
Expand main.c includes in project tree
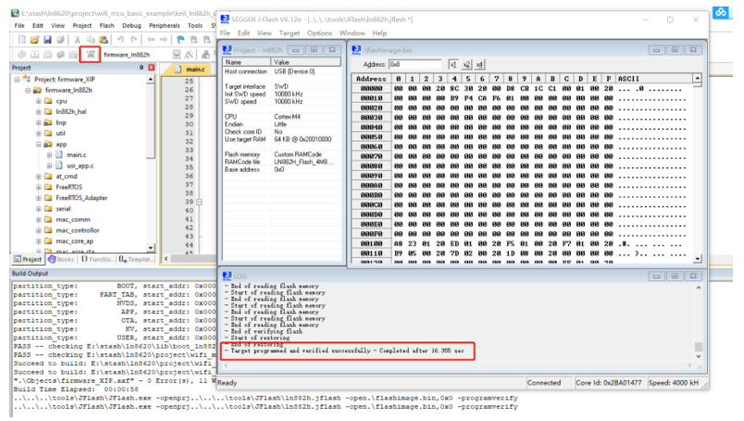click(x=49, y=155)
